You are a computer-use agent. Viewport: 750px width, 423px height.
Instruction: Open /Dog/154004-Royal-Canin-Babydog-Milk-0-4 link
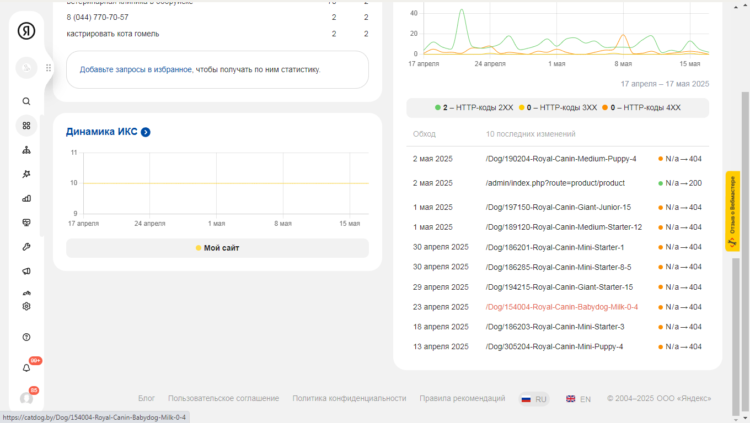click(x=562, y=307)
